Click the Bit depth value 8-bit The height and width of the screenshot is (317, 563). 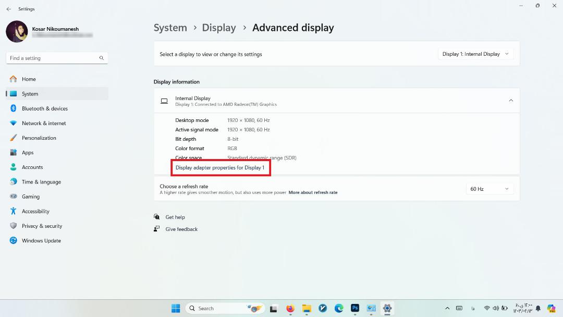(232, 139)
